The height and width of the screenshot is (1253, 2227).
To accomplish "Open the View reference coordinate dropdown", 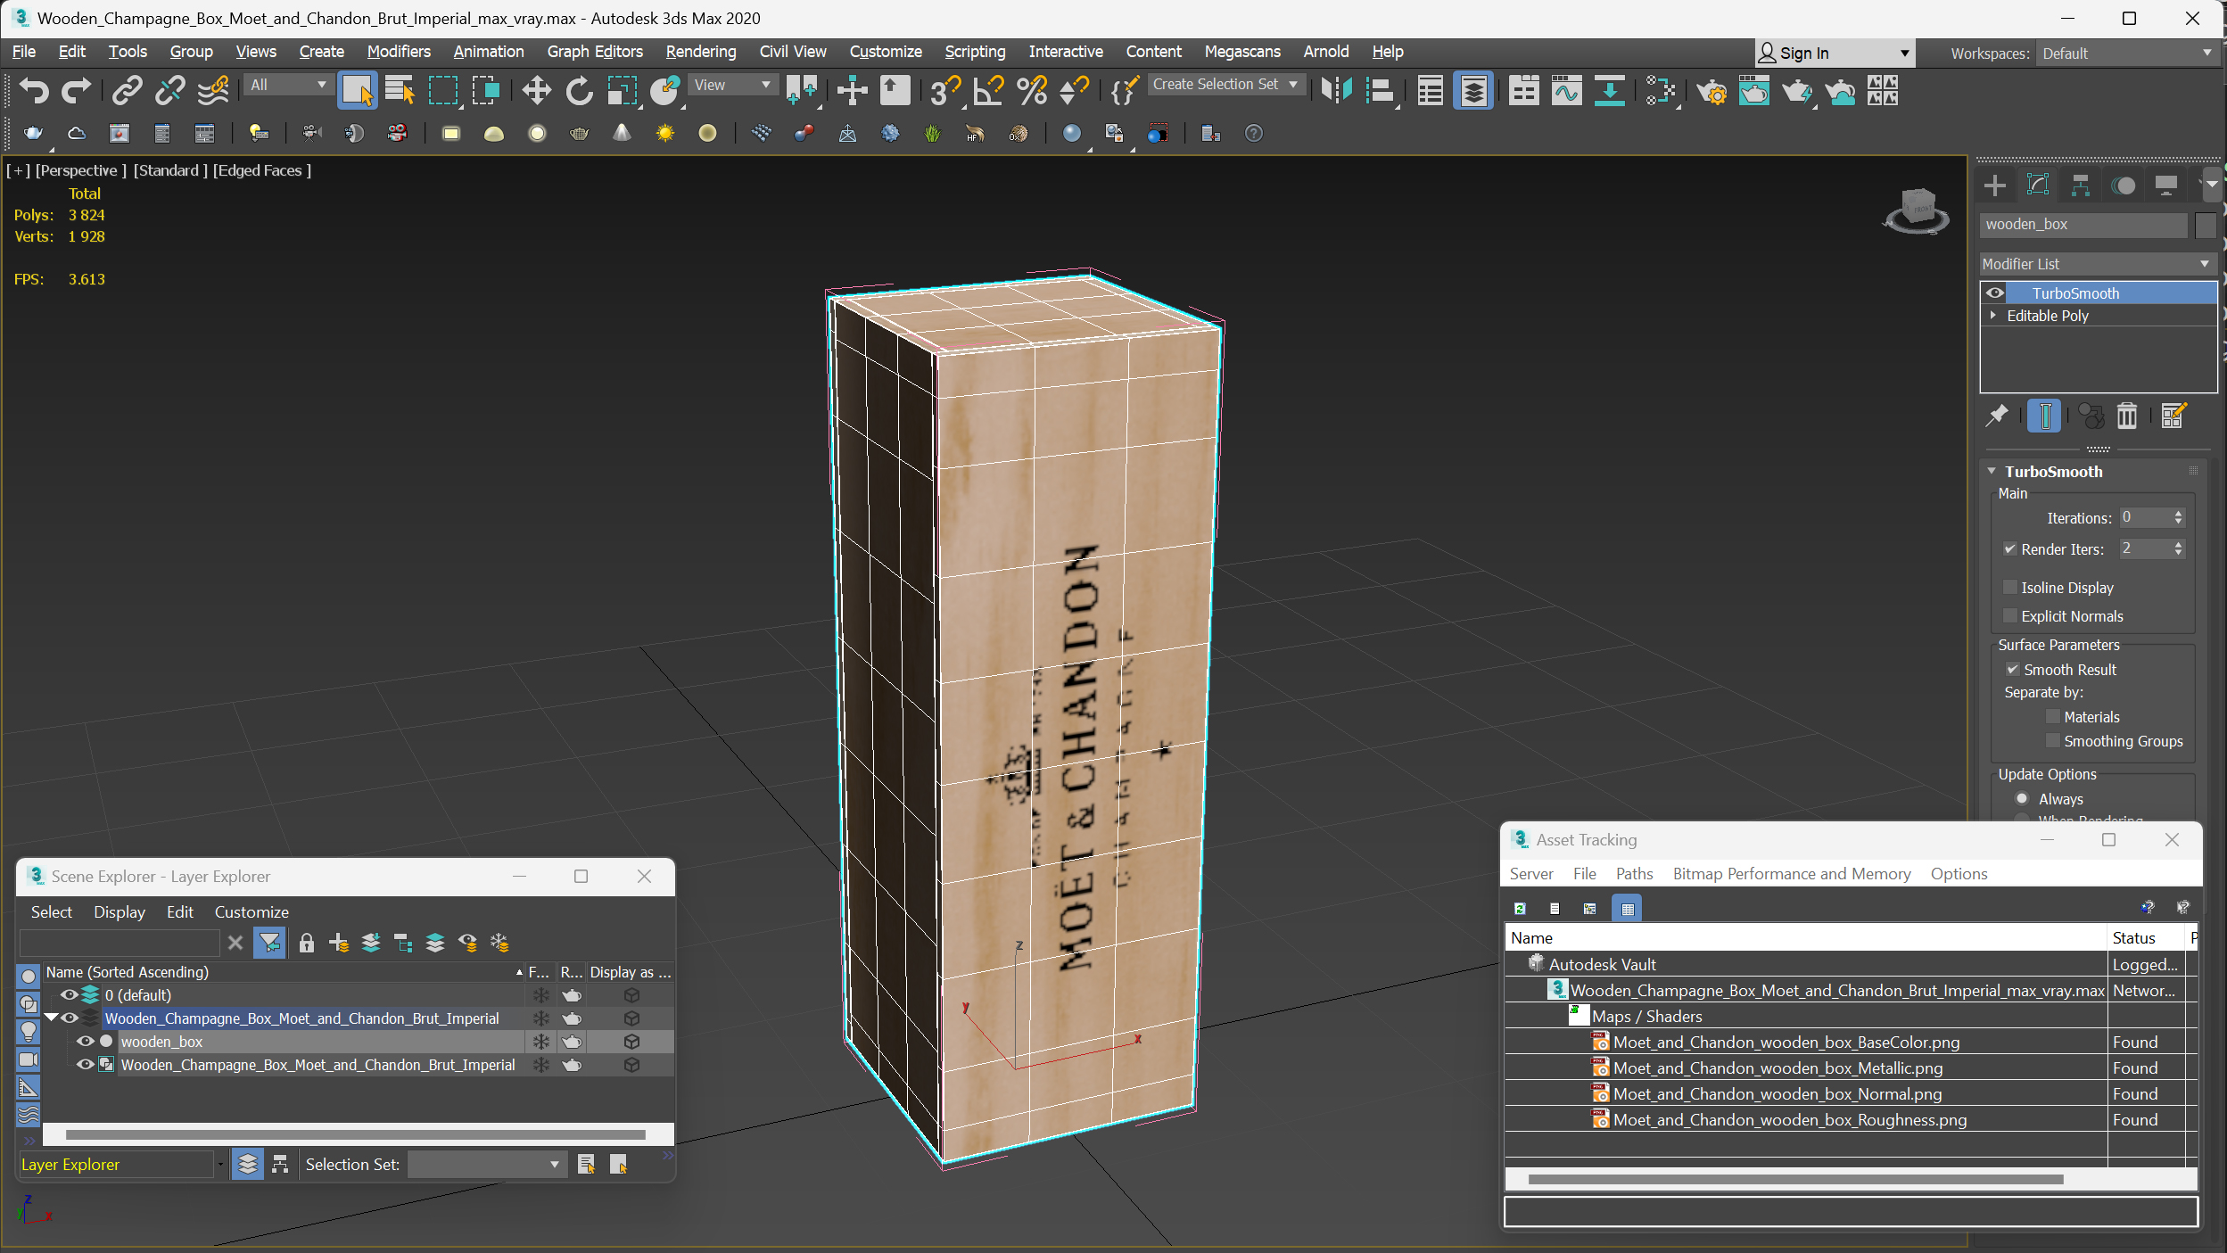I will point(731,85).
